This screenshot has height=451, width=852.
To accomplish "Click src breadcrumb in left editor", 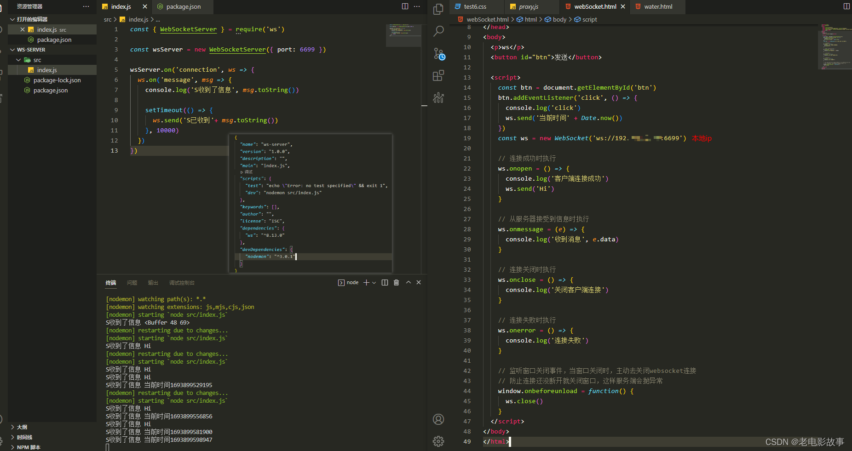I will click(108, 19).
